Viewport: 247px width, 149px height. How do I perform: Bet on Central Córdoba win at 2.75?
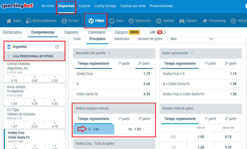(14, 79)
